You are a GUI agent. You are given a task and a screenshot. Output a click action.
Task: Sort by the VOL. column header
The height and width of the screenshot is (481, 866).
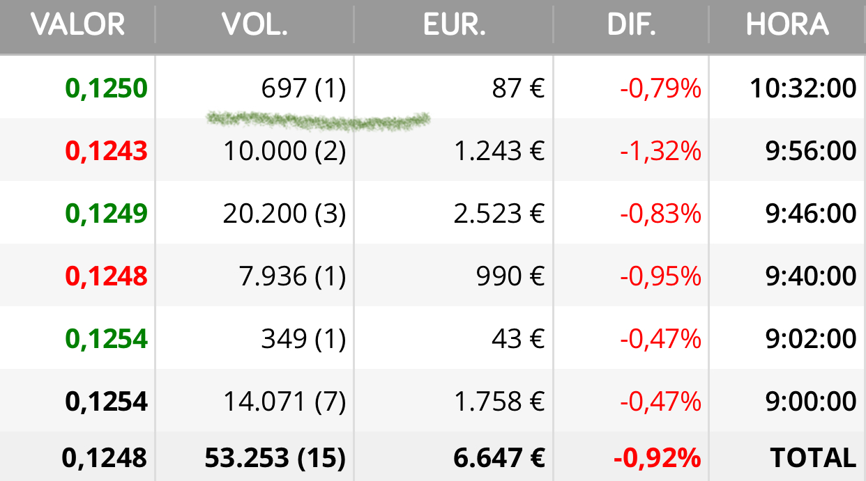pyautogui.click(x=255, y=25)
